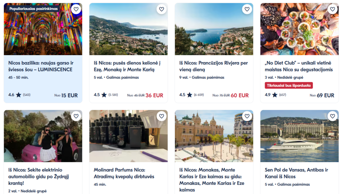The width and height of the screenshot is (347, 194).
Task: Click heart icon on Sen Pol de Vansas card
Action: click(332, 116)
